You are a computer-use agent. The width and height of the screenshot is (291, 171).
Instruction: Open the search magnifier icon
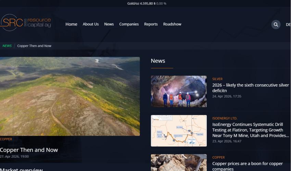coord(276,25)
